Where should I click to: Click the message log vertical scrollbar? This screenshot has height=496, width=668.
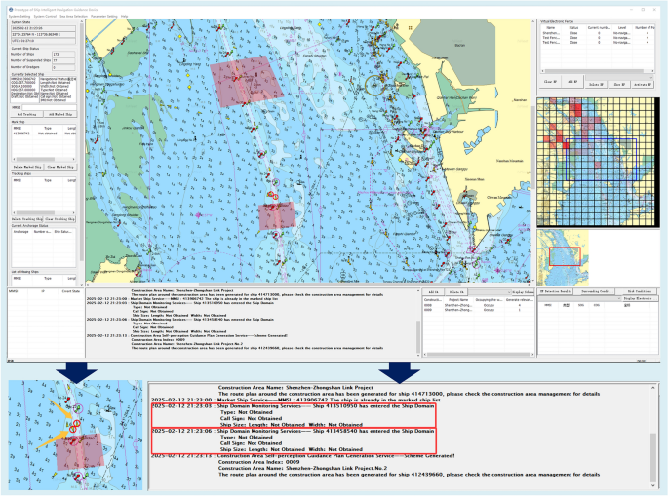click(x=418, y=323)
